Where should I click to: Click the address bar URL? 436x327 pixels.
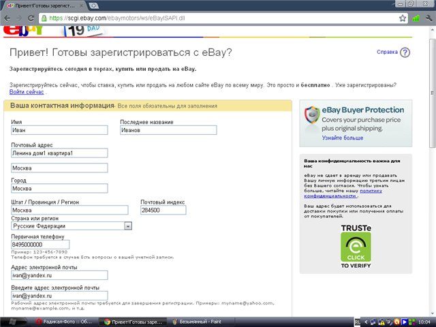(x=116, y=18)
